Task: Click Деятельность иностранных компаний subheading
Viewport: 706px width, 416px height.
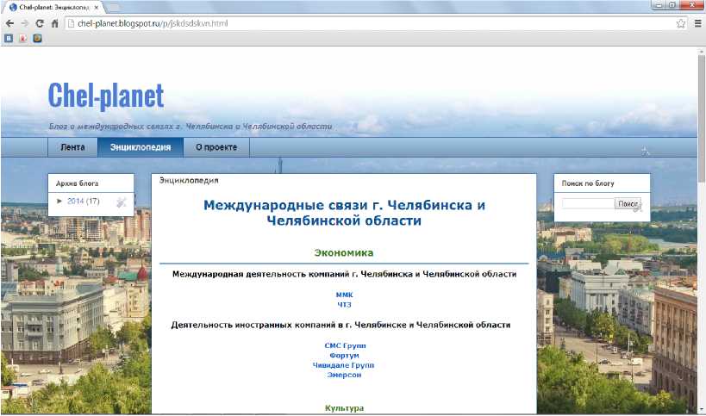Action: (x=341, y=325)
